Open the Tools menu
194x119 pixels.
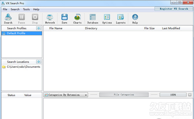pos(26,9)
